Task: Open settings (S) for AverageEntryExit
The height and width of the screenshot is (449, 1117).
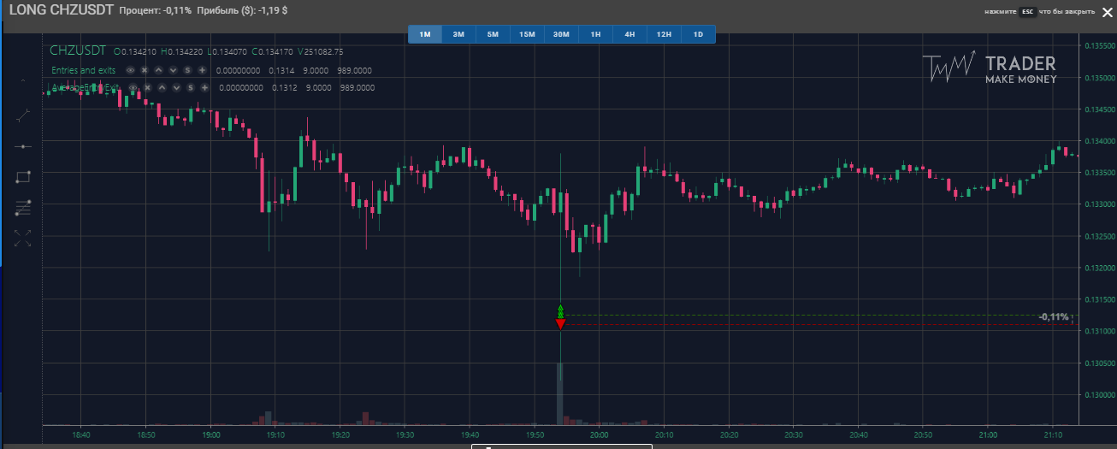Action: 190,87
